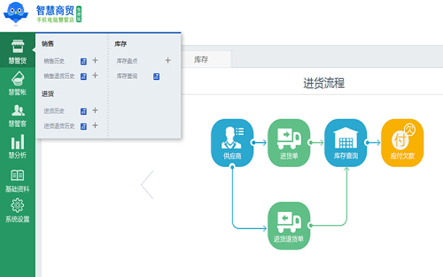
Task: Click the 库存查询 warehouse icon
Action: (x=346, y=143)
